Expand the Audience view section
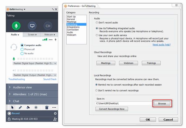Image resolution: width=186 pixels, height=128 pixels. pyautogui.click(x=32, y=87)
